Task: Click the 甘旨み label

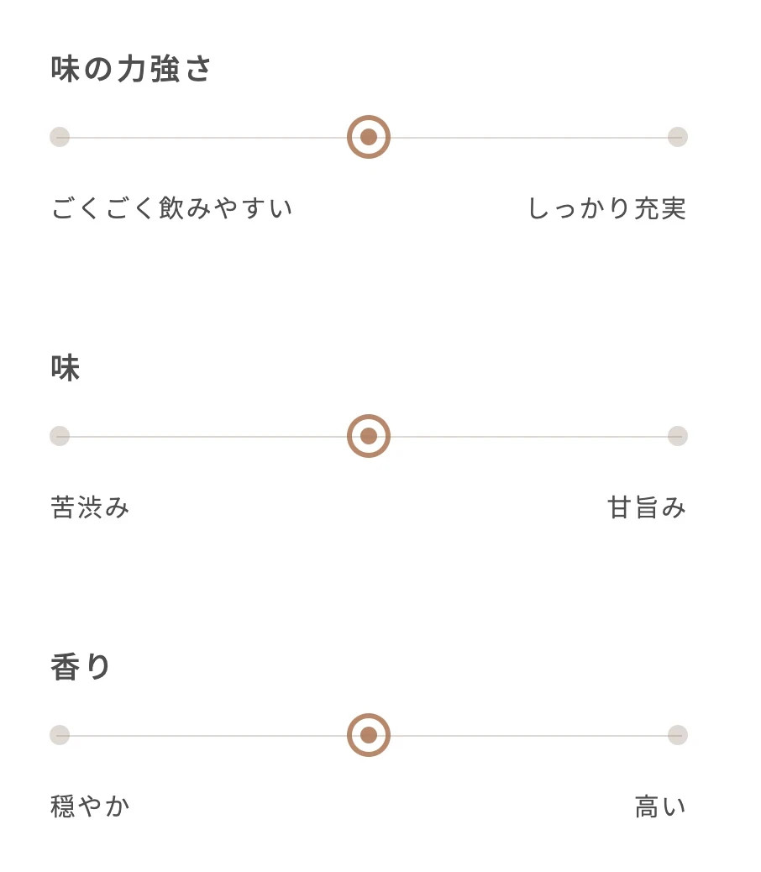Action: coord(647,507)
